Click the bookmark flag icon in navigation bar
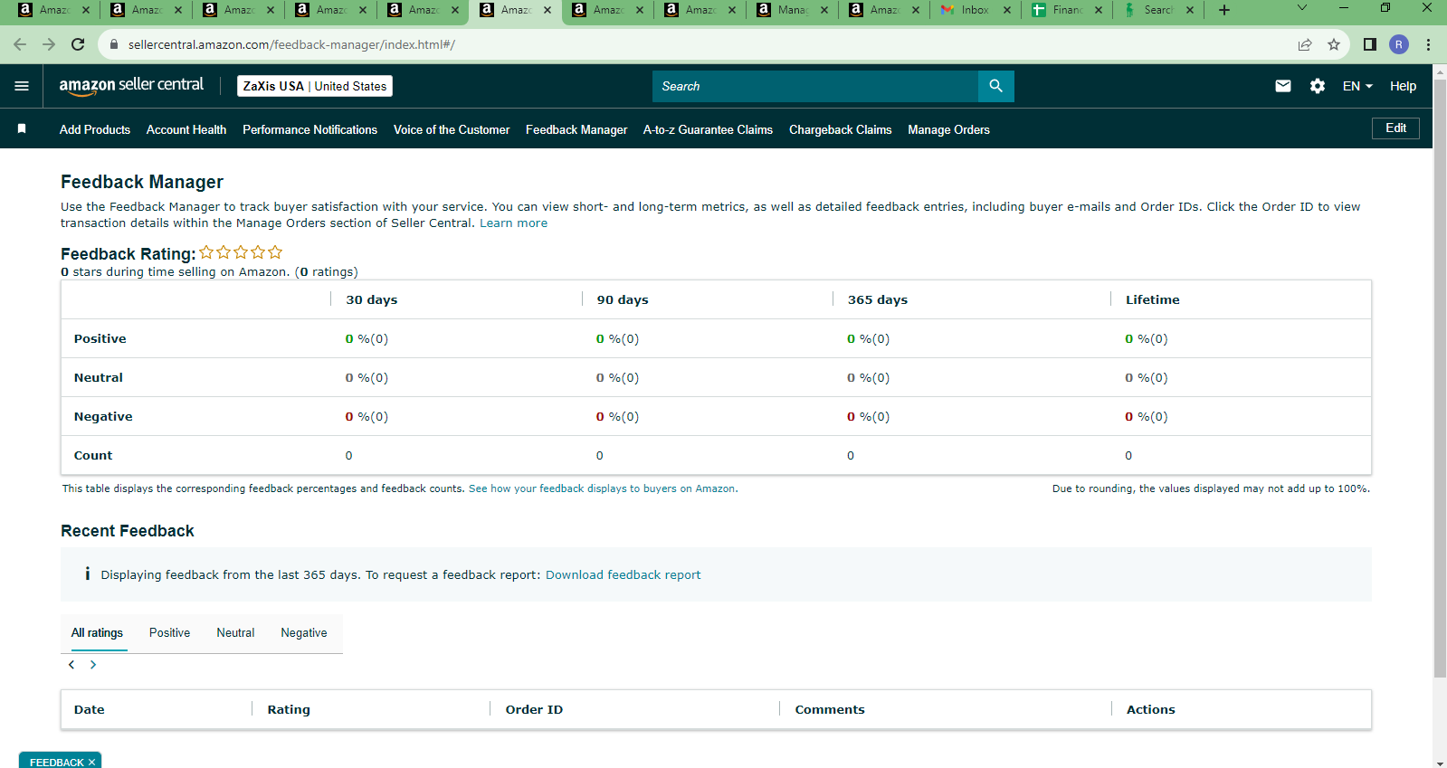 pyautogui.click(x=22, y=129)
